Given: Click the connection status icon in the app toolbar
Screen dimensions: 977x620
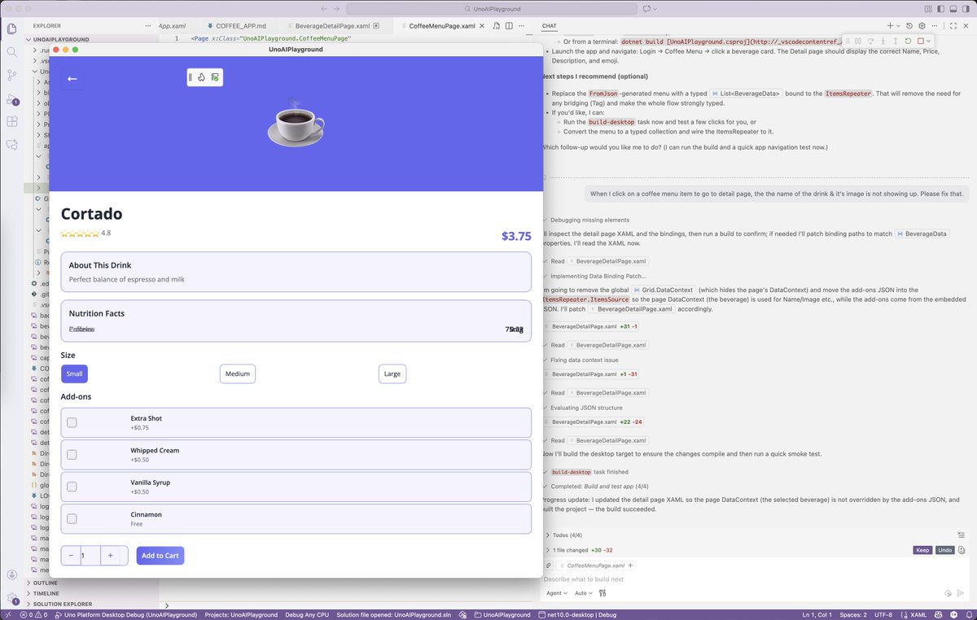Looking at the screenshot, I should (215, 77).
